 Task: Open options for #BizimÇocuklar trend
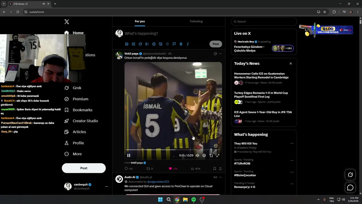tap(292, 172)
